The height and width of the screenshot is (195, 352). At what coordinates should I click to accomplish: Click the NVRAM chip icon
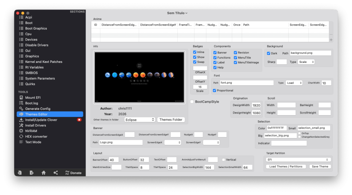[x=21, y=131]
